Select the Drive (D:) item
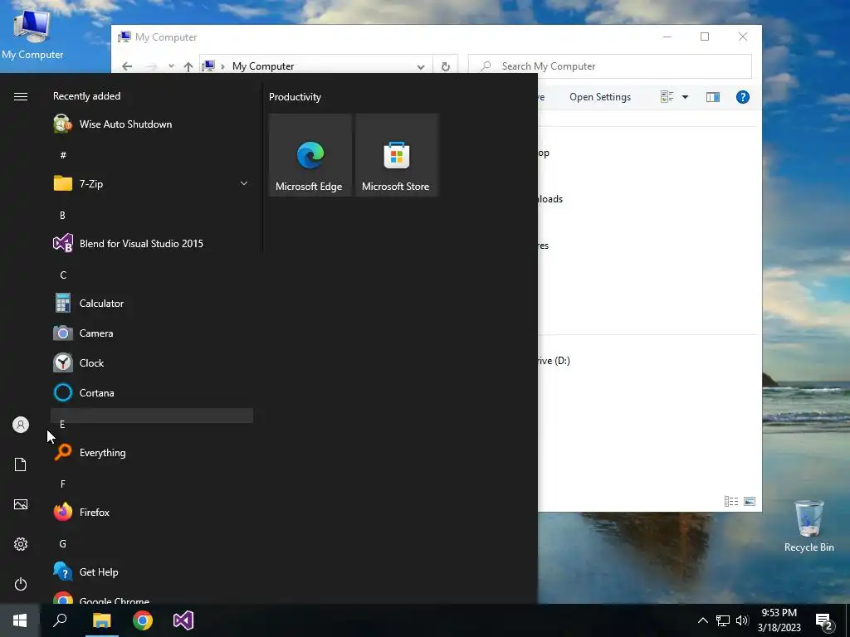Screen dimensions: 850x637 click(x=554, y=361)
